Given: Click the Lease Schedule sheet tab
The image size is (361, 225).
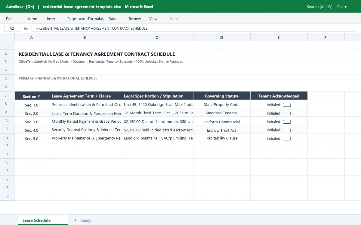Looking at the screenshot, I should tap(43, 220).
